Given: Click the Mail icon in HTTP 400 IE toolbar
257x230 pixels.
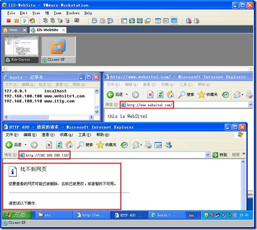Looking at the screenshot, I should tap(136, 145).
